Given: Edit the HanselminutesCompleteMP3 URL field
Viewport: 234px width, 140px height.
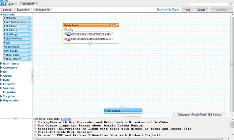Looking at the screenshot, I should click(x=91, y=39).
